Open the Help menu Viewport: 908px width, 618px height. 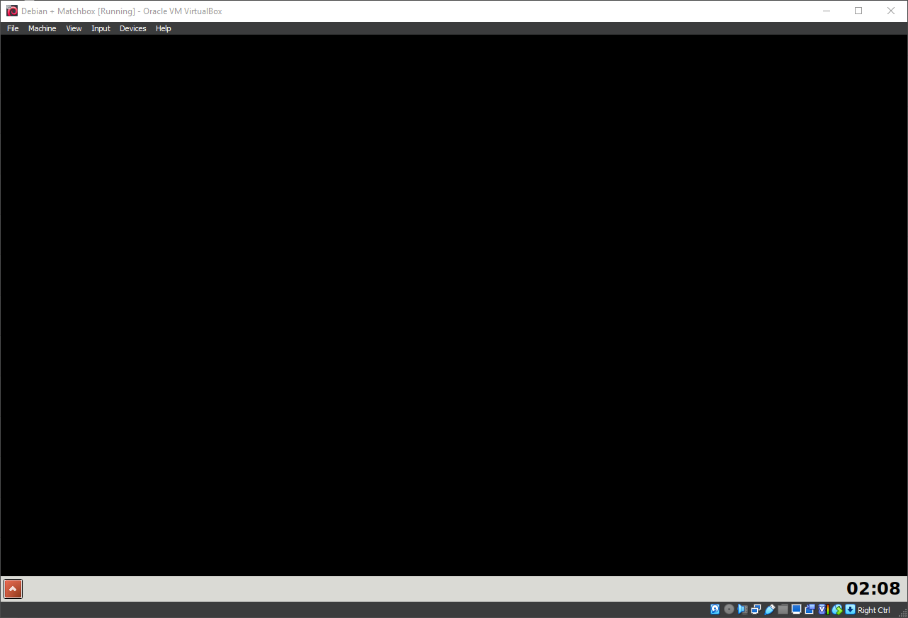tap(163, 28)
